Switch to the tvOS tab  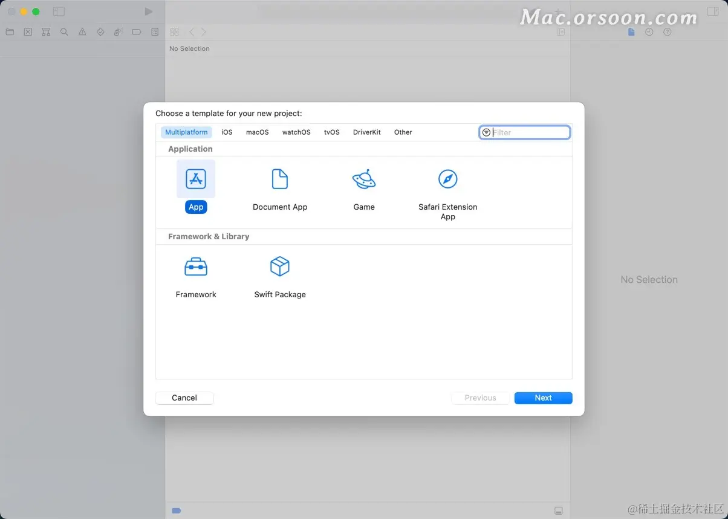(332, 132)
